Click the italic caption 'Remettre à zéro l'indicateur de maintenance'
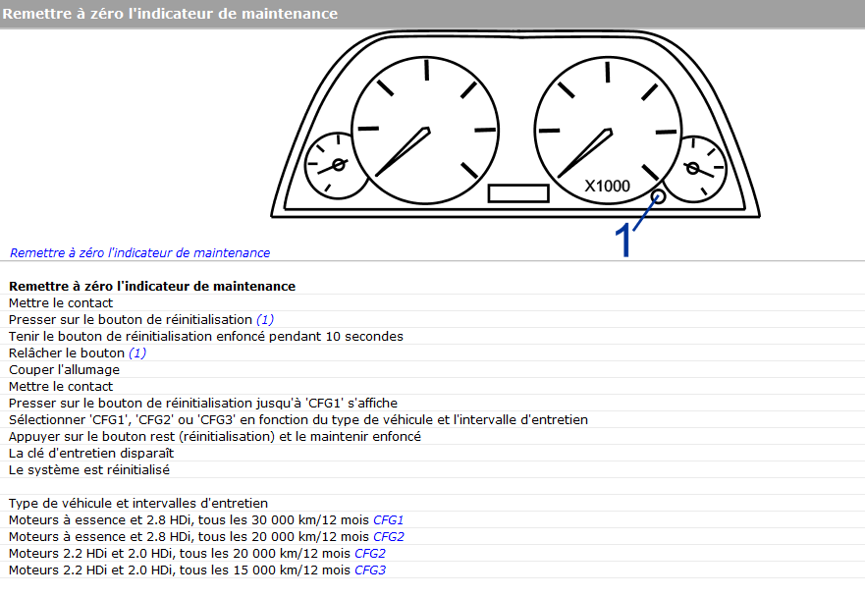 tap(137, 252)
